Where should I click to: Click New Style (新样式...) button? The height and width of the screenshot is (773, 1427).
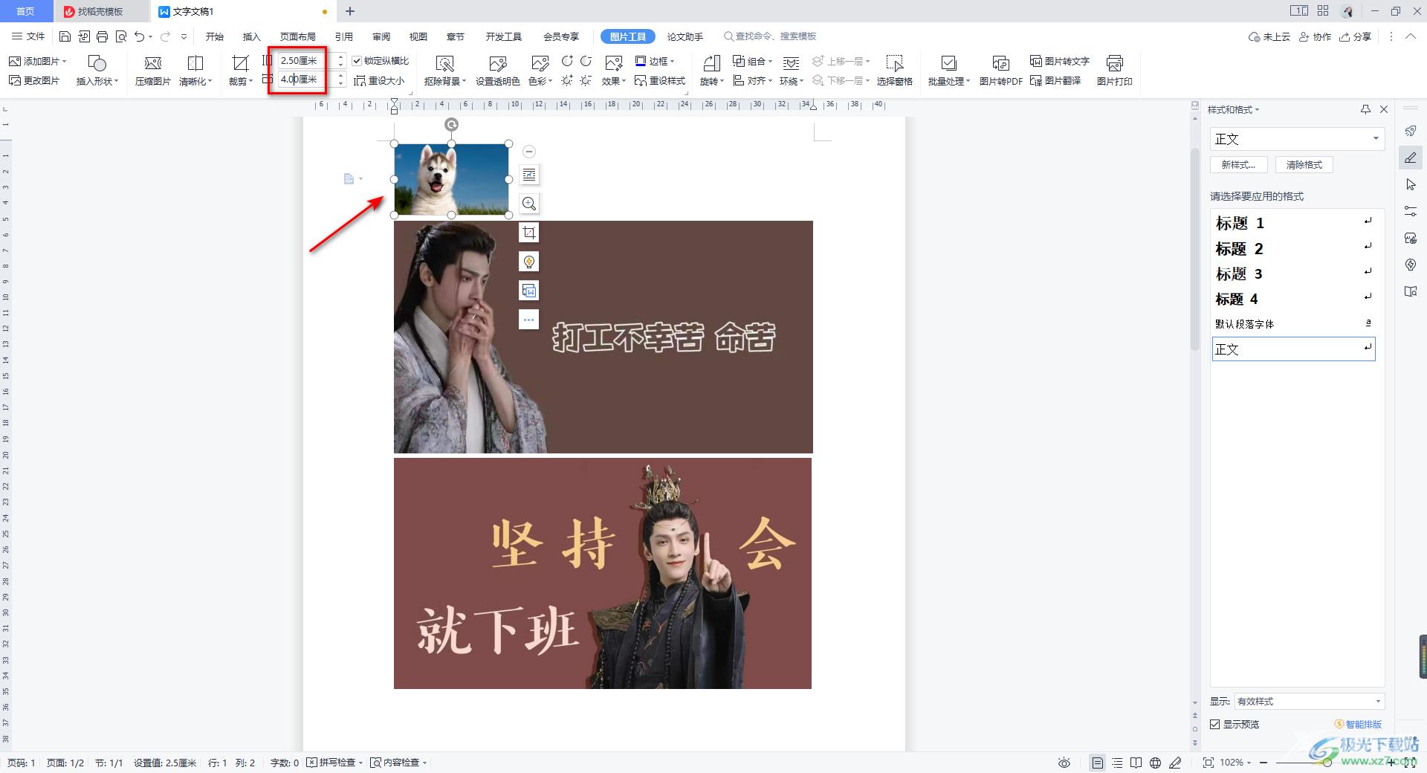pos(1238,164)
